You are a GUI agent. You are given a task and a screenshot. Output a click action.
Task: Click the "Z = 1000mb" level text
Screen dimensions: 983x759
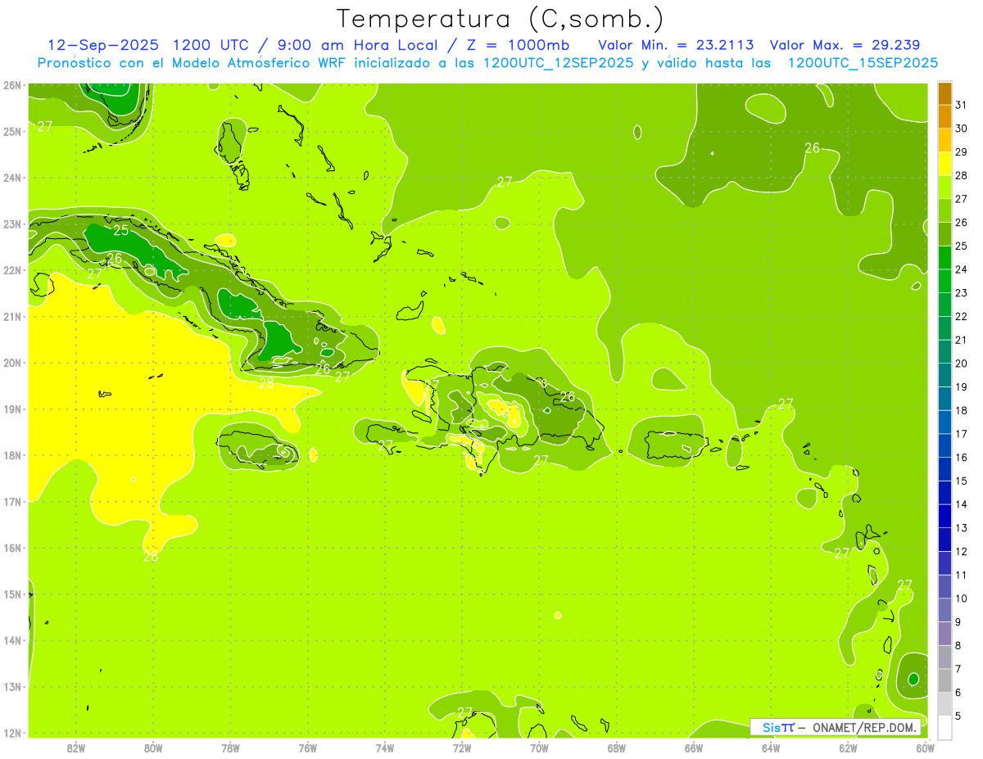tap(527, 45)
